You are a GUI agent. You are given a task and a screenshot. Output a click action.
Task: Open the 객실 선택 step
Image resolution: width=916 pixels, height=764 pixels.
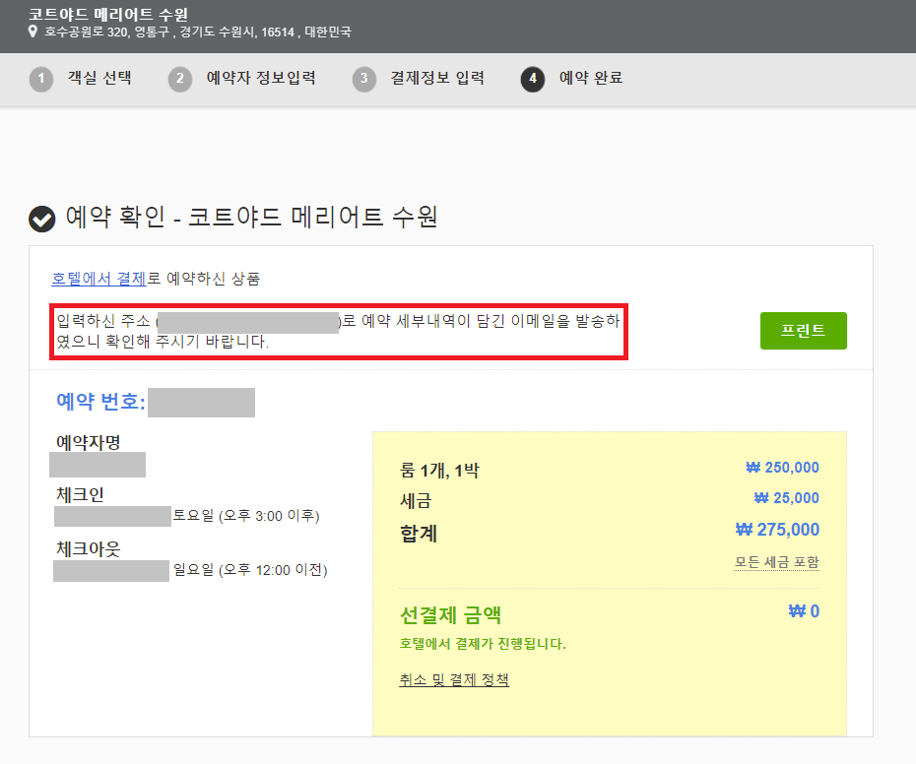pyautogui.click(x=99, y=78)
